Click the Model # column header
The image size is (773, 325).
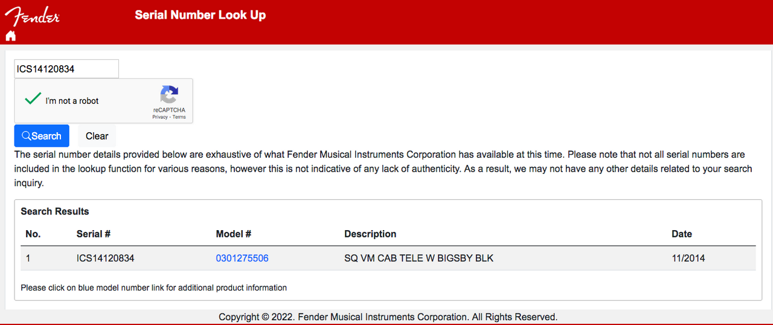pyautogui.click(x=233, y=234)
